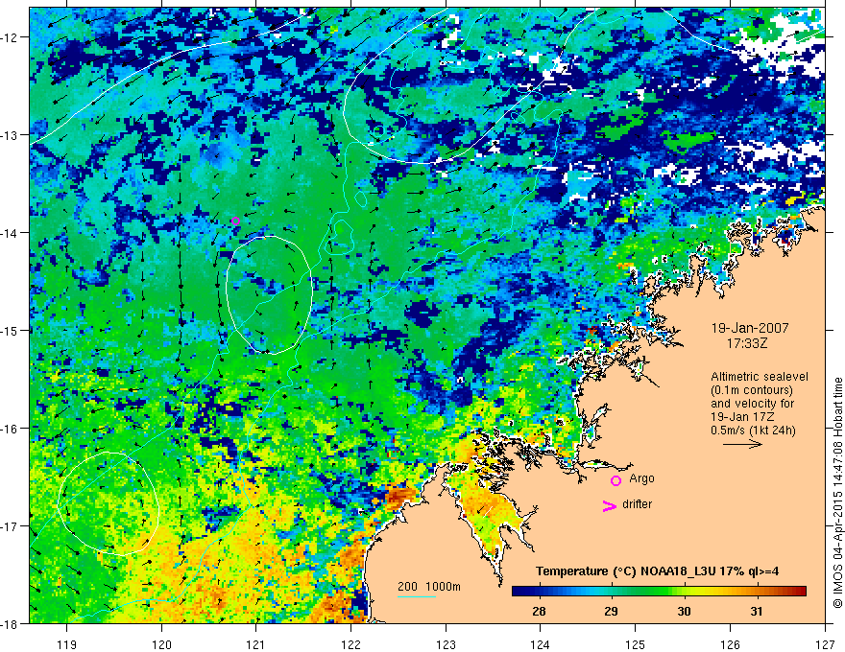The image size is (845, 652).
Task: Click the 'drifter' legend label
Action: pos(637,504)
